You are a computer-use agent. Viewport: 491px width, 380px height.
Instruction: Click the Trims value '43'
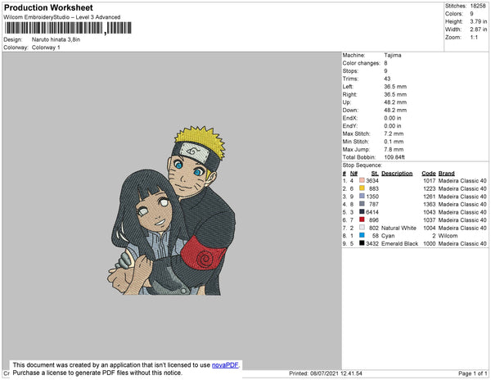coord(387,79)
